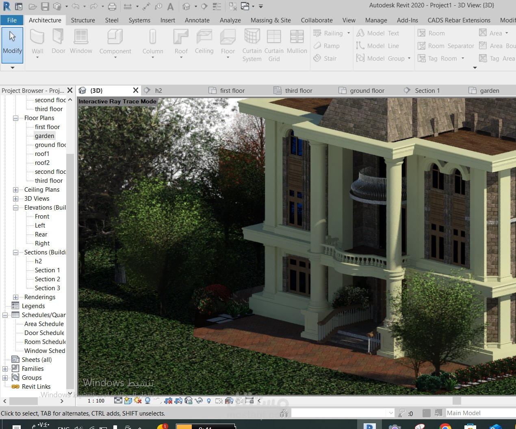
Task: Click the Undo arrow icon
Action: (x=76, y=6)
